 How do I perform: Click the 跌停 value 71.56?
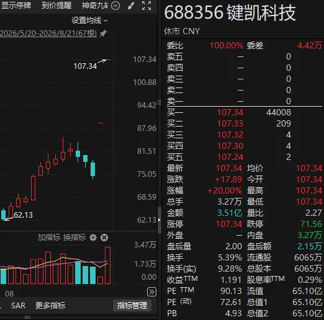pos(311,224)
